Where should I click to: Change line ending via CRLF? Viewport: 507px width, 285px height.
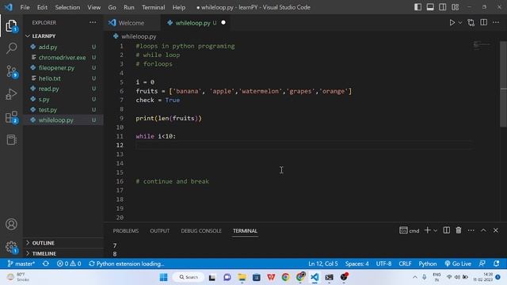coord(405,264)
